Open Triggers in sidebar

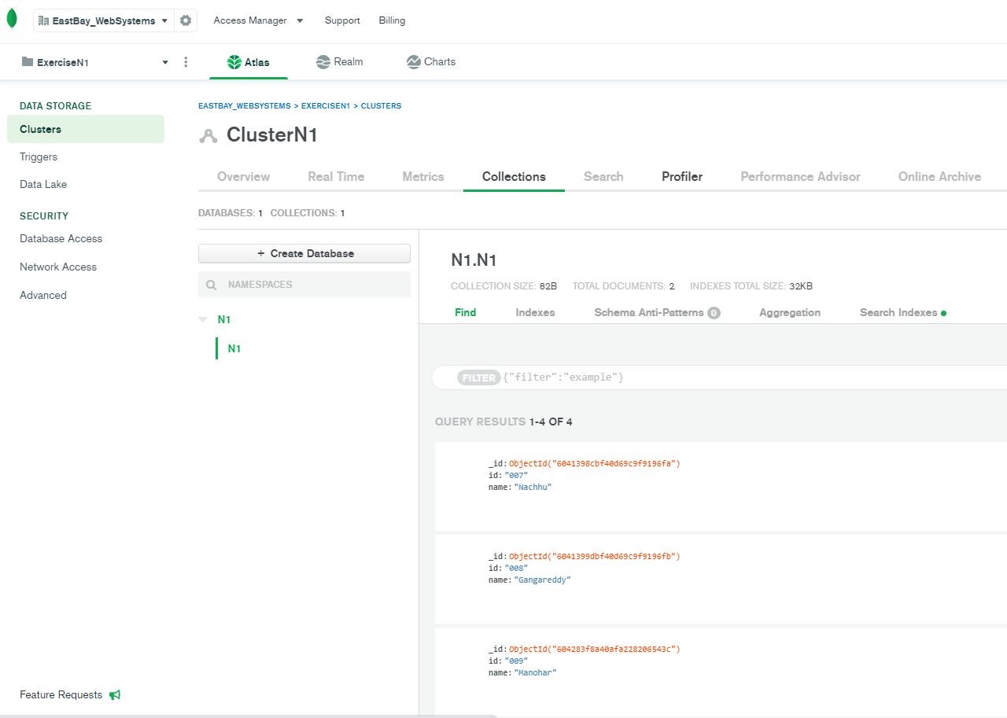click(39, 157)
